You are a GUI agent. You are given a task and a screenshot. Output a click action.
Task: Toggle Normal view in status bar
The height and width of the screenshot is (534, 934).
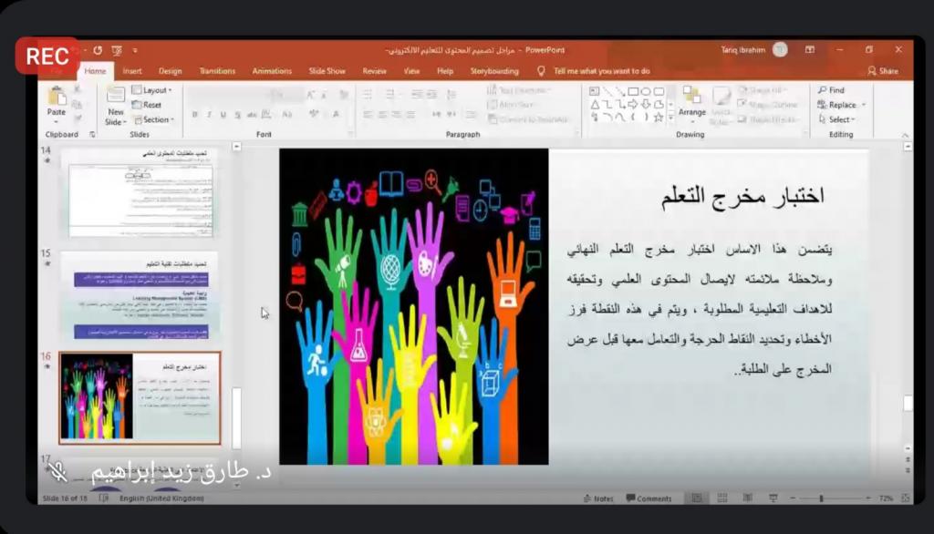(x=697, y=498)
